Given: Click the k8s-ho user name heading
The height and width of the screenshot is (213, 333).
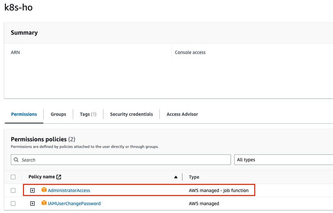Looking at the screenshot, I should point(18,8).
